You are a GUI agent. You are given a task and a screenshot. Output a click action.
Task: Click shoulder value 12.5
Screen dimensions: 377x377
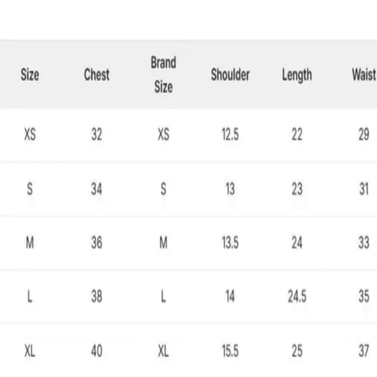[x=230, y=135]
